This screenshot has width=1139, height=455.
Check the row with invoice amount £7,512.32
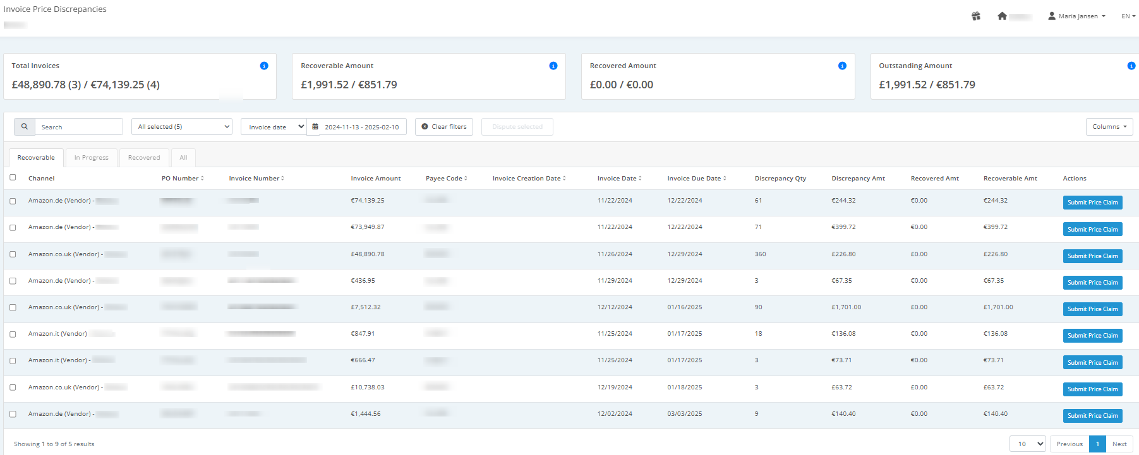click(13, 307)
